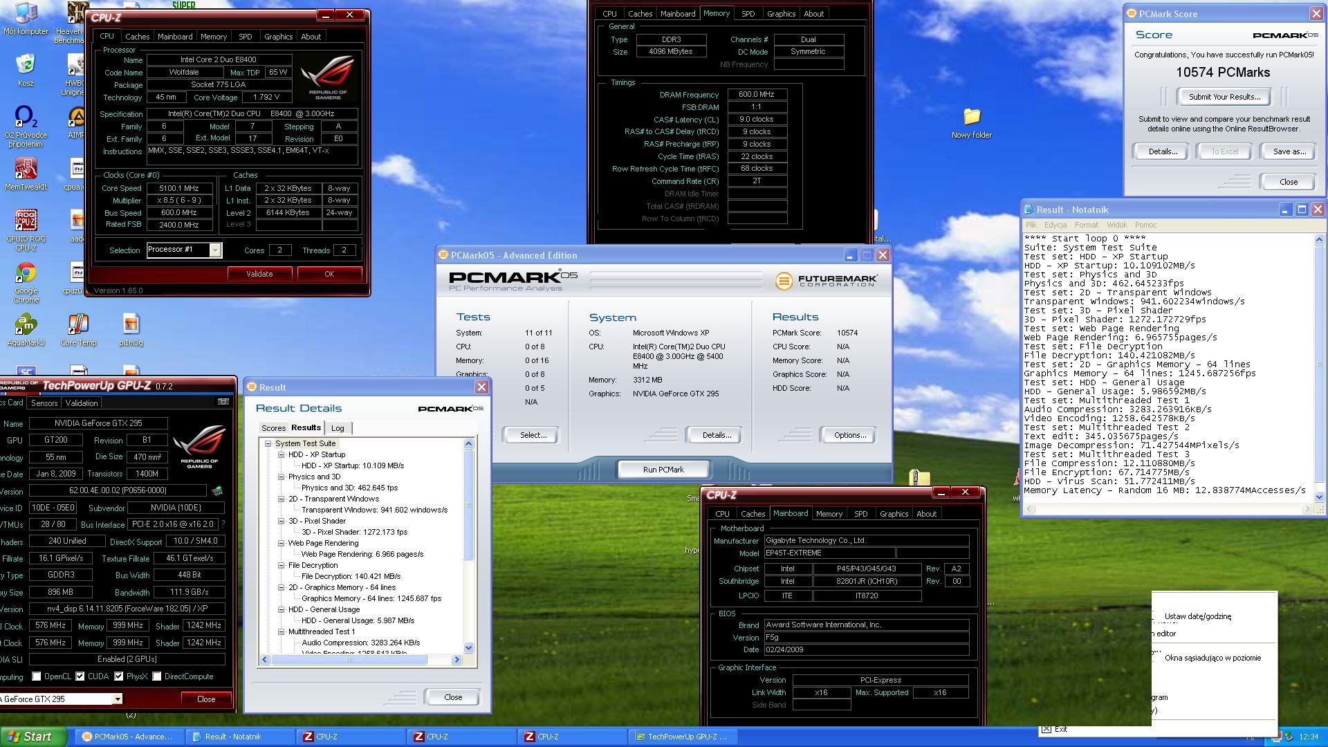Collapse the 2D - Transparent Windows node
This screenshot has height=747, width=1328.
click(282, 499)
